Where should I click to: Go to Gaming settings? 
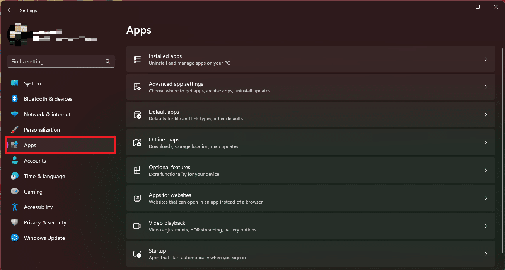pos(61,192)
